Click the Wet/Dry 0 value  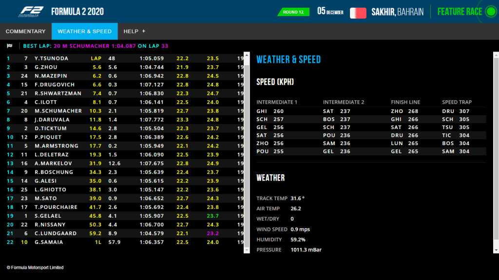click(292, 219)
